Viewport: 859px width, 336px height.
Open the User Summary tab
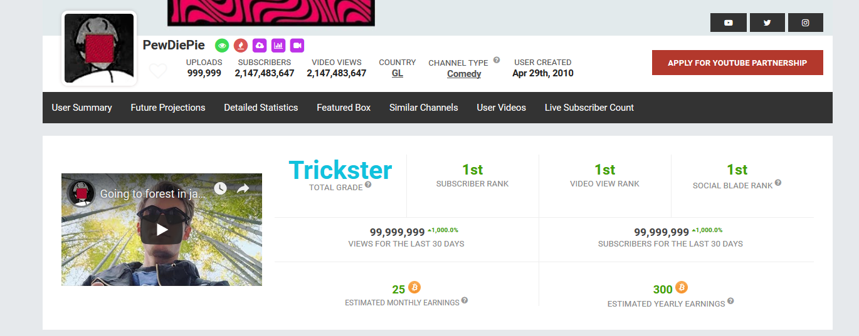click(82, 108)
